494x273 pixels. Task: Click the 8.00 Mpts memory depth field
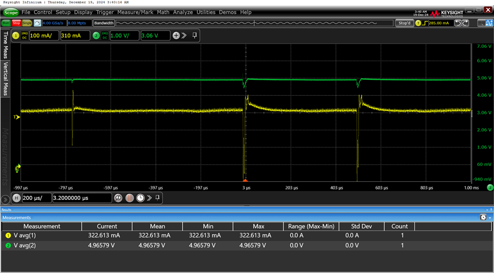[79, 23]
